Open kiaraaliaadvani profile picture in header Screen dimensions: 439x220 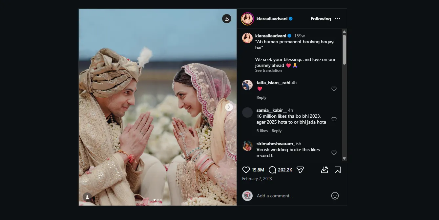coord(247,19)
